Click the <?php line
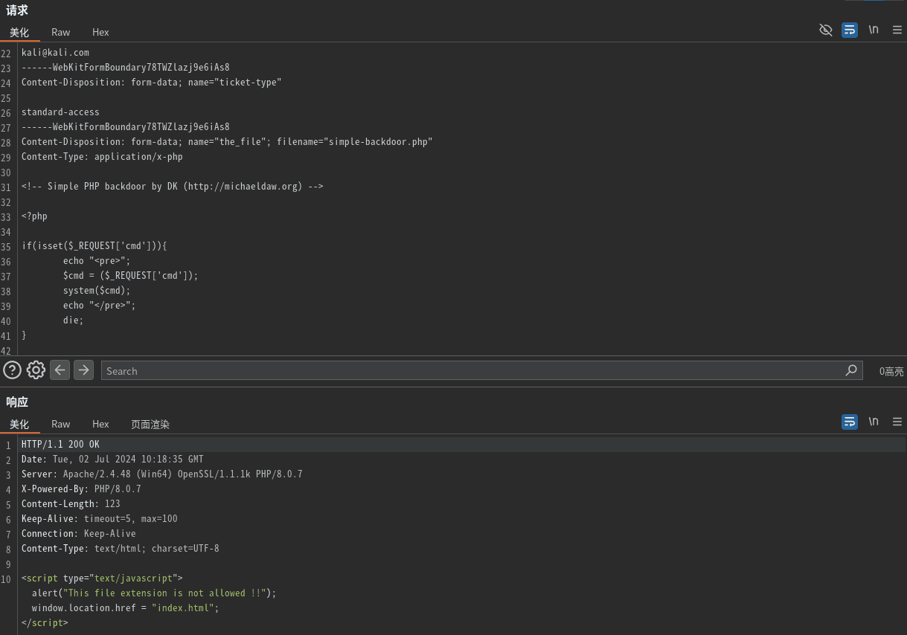The image size is (907, 635). point(34,216)
